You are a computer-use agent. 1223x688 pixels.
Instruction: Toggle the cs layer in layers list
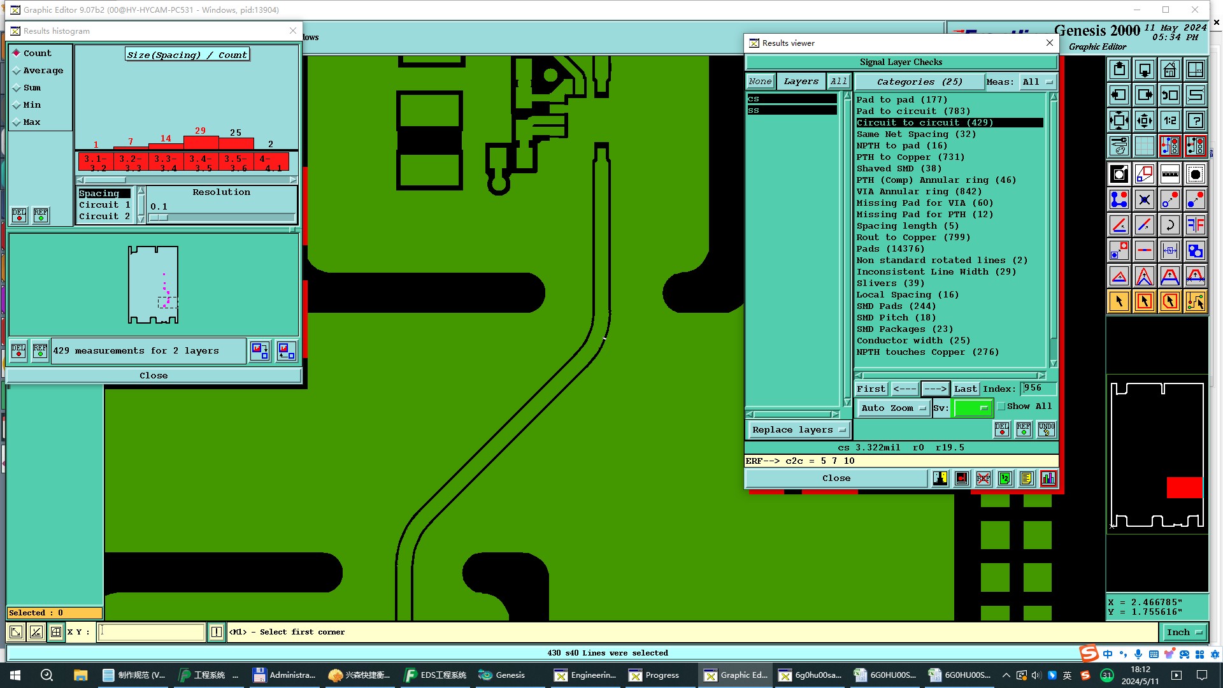point(792,99)
